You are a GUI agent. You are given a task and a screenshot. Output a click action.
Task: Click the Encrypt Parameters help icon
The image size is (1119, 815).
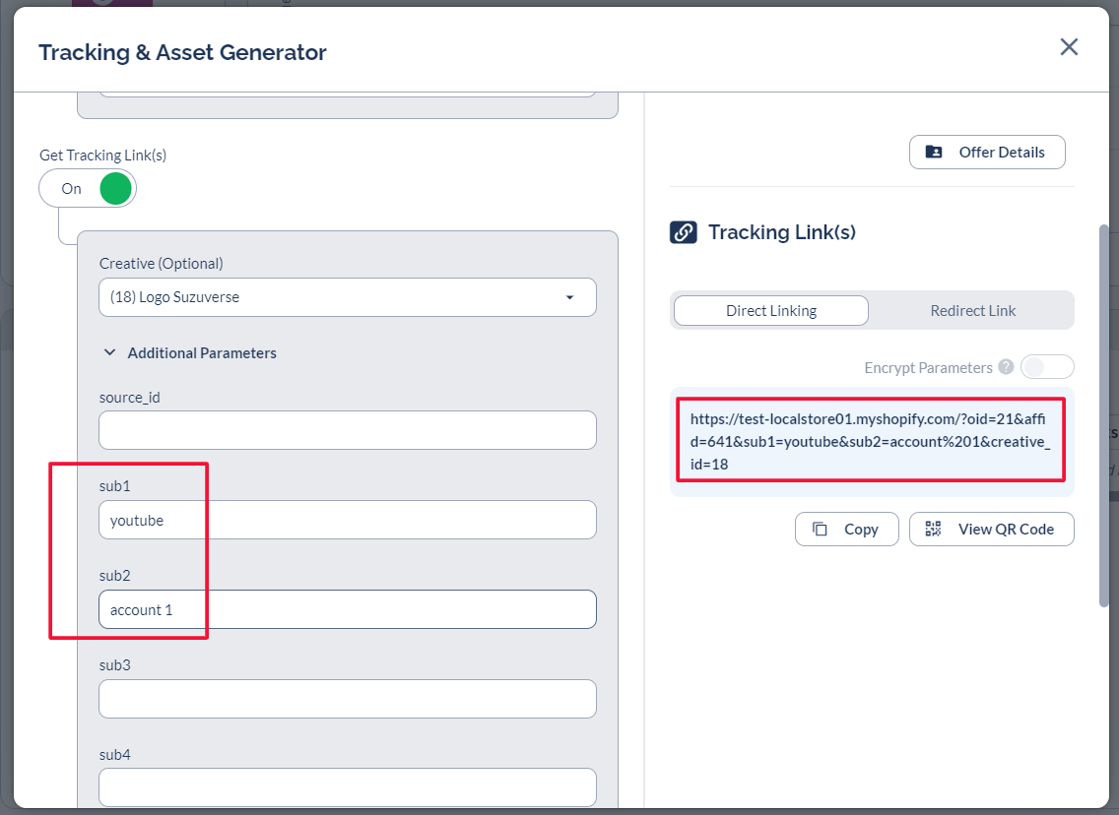tap(1006, 367)
